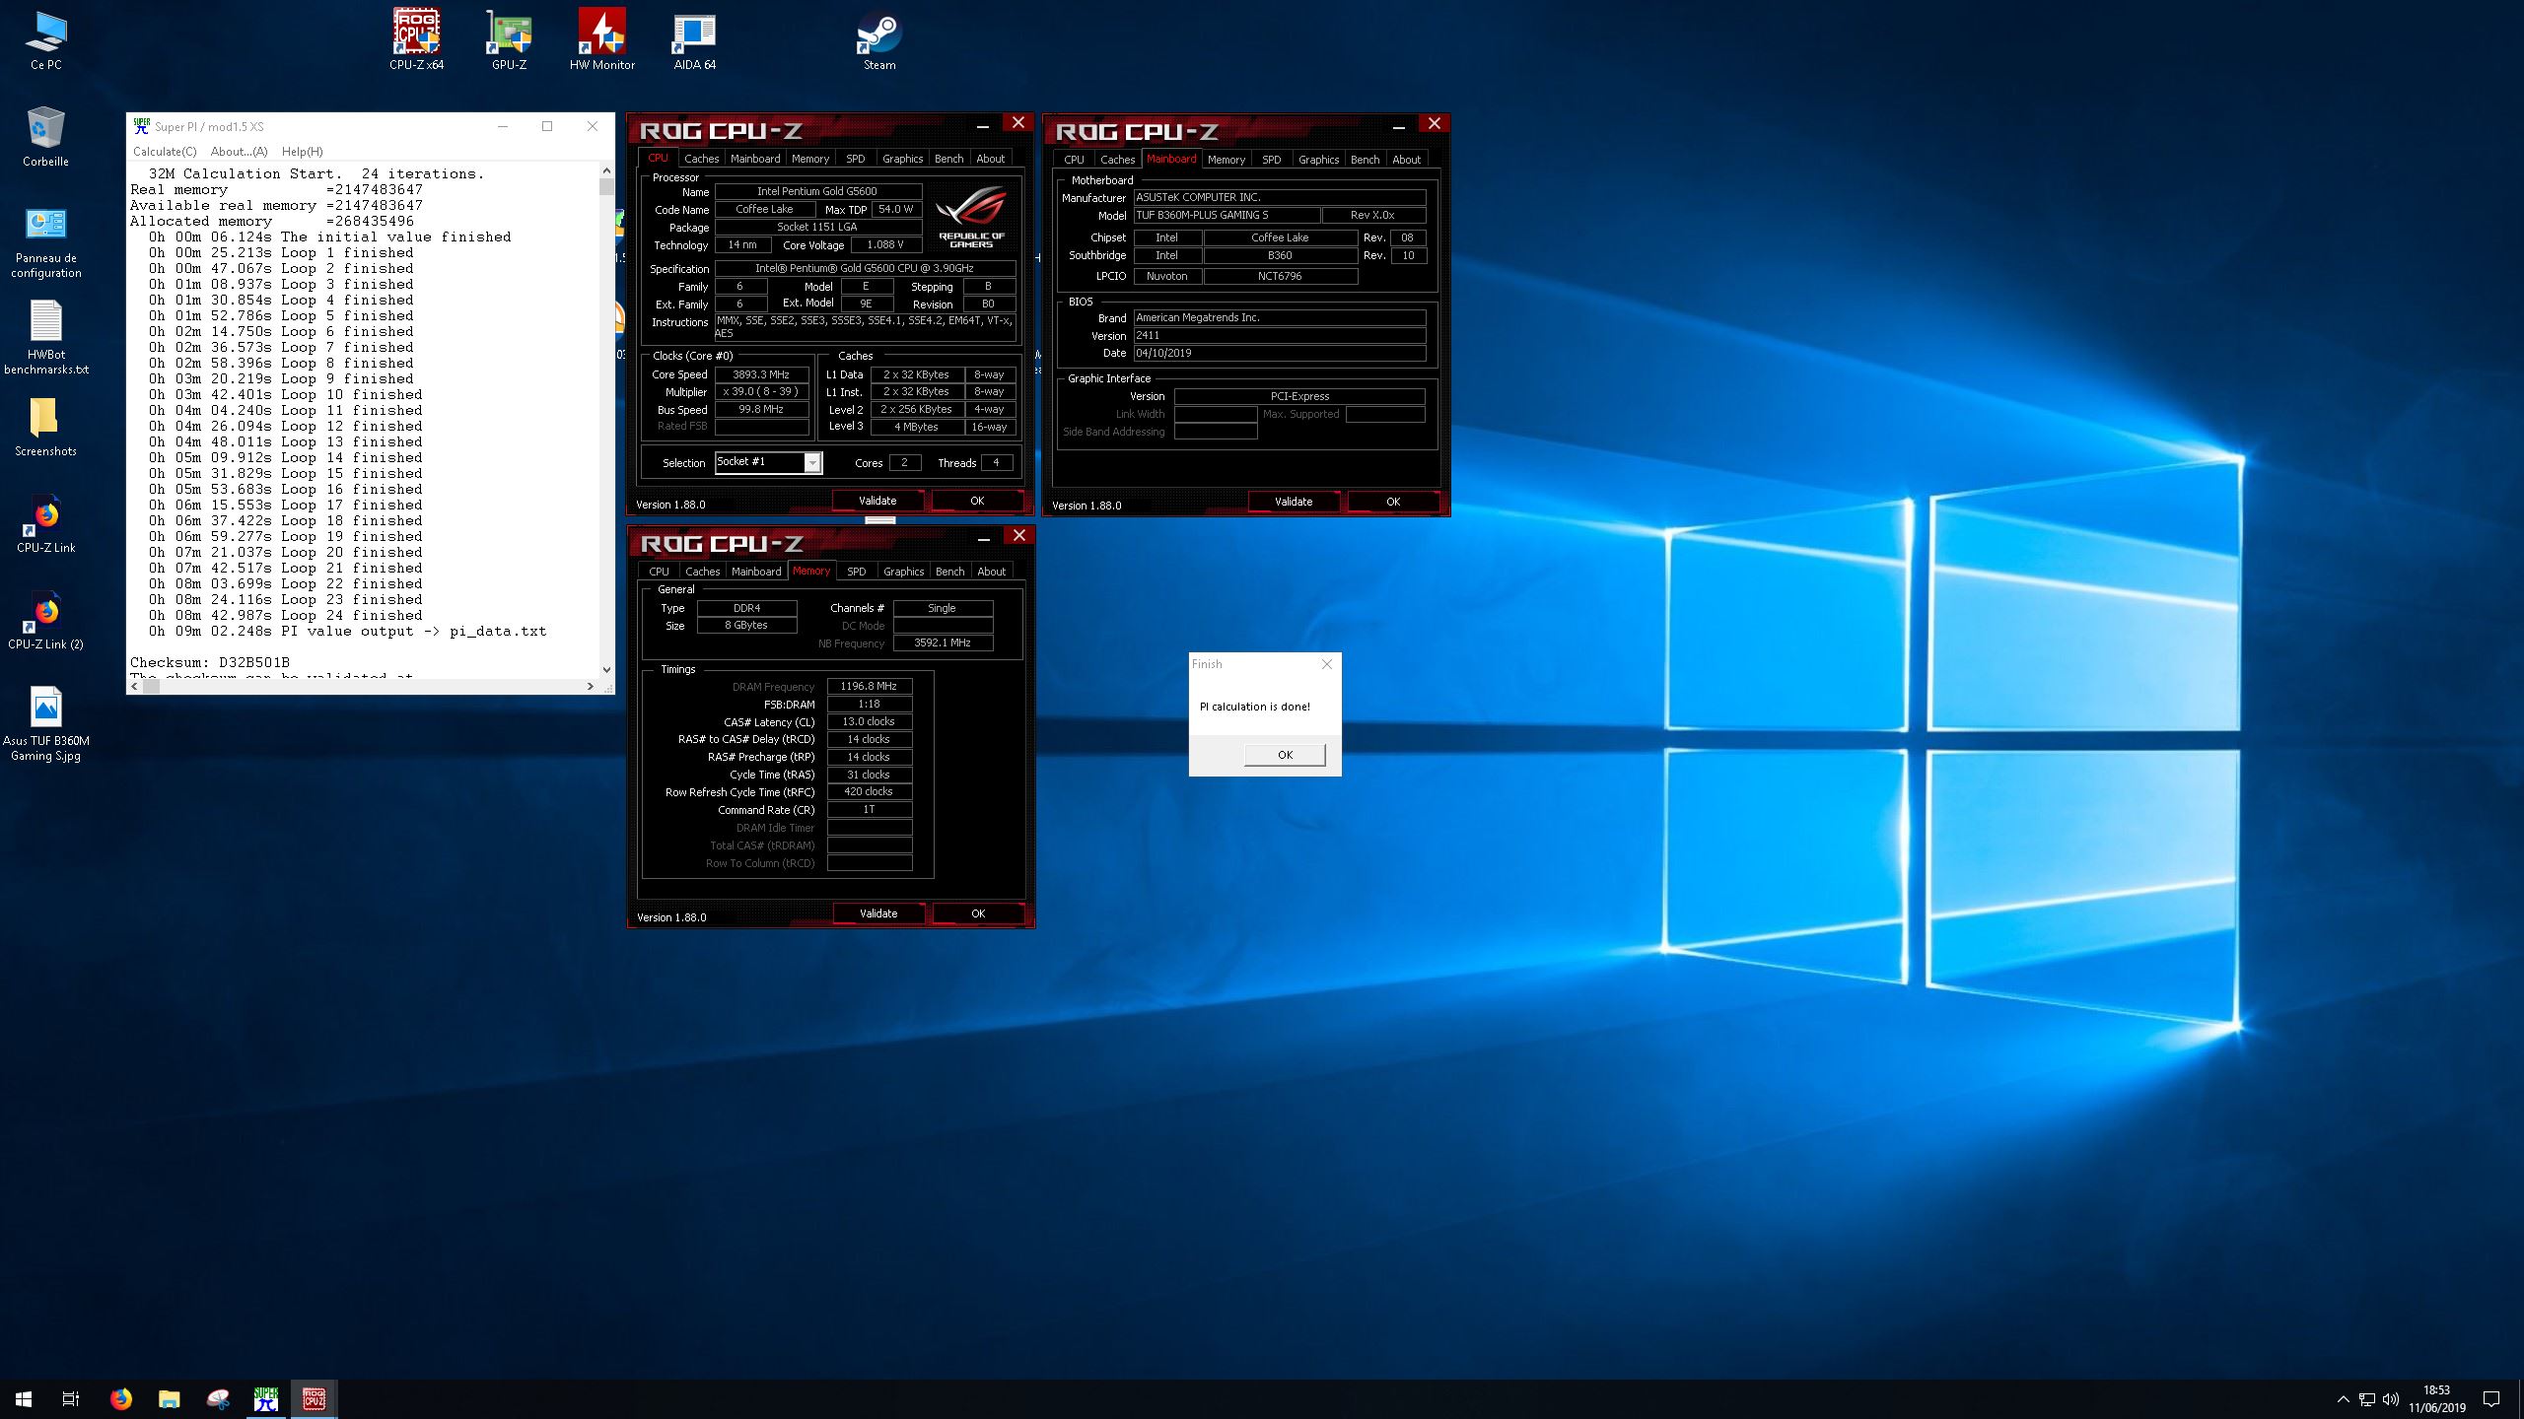Open File Explorer from the taskbar

tap(169, 1398)
